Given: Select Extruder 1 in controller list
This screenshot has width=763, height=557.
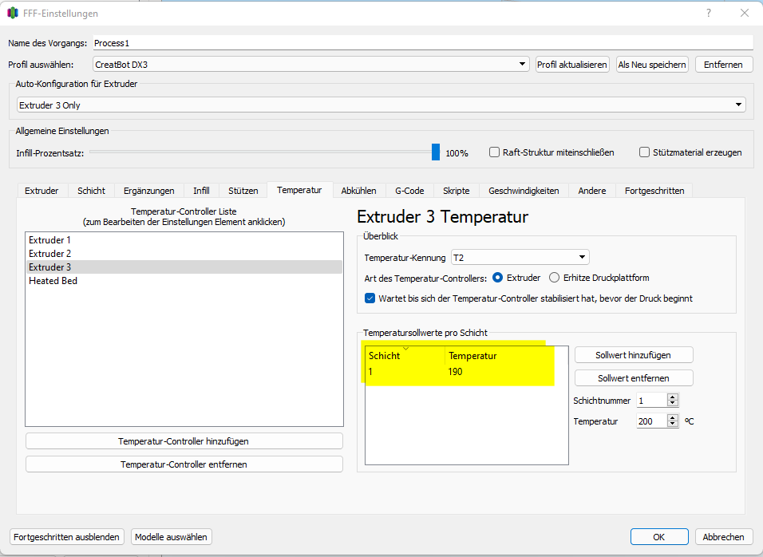Looking at the screenshot, I should (184, 240).
